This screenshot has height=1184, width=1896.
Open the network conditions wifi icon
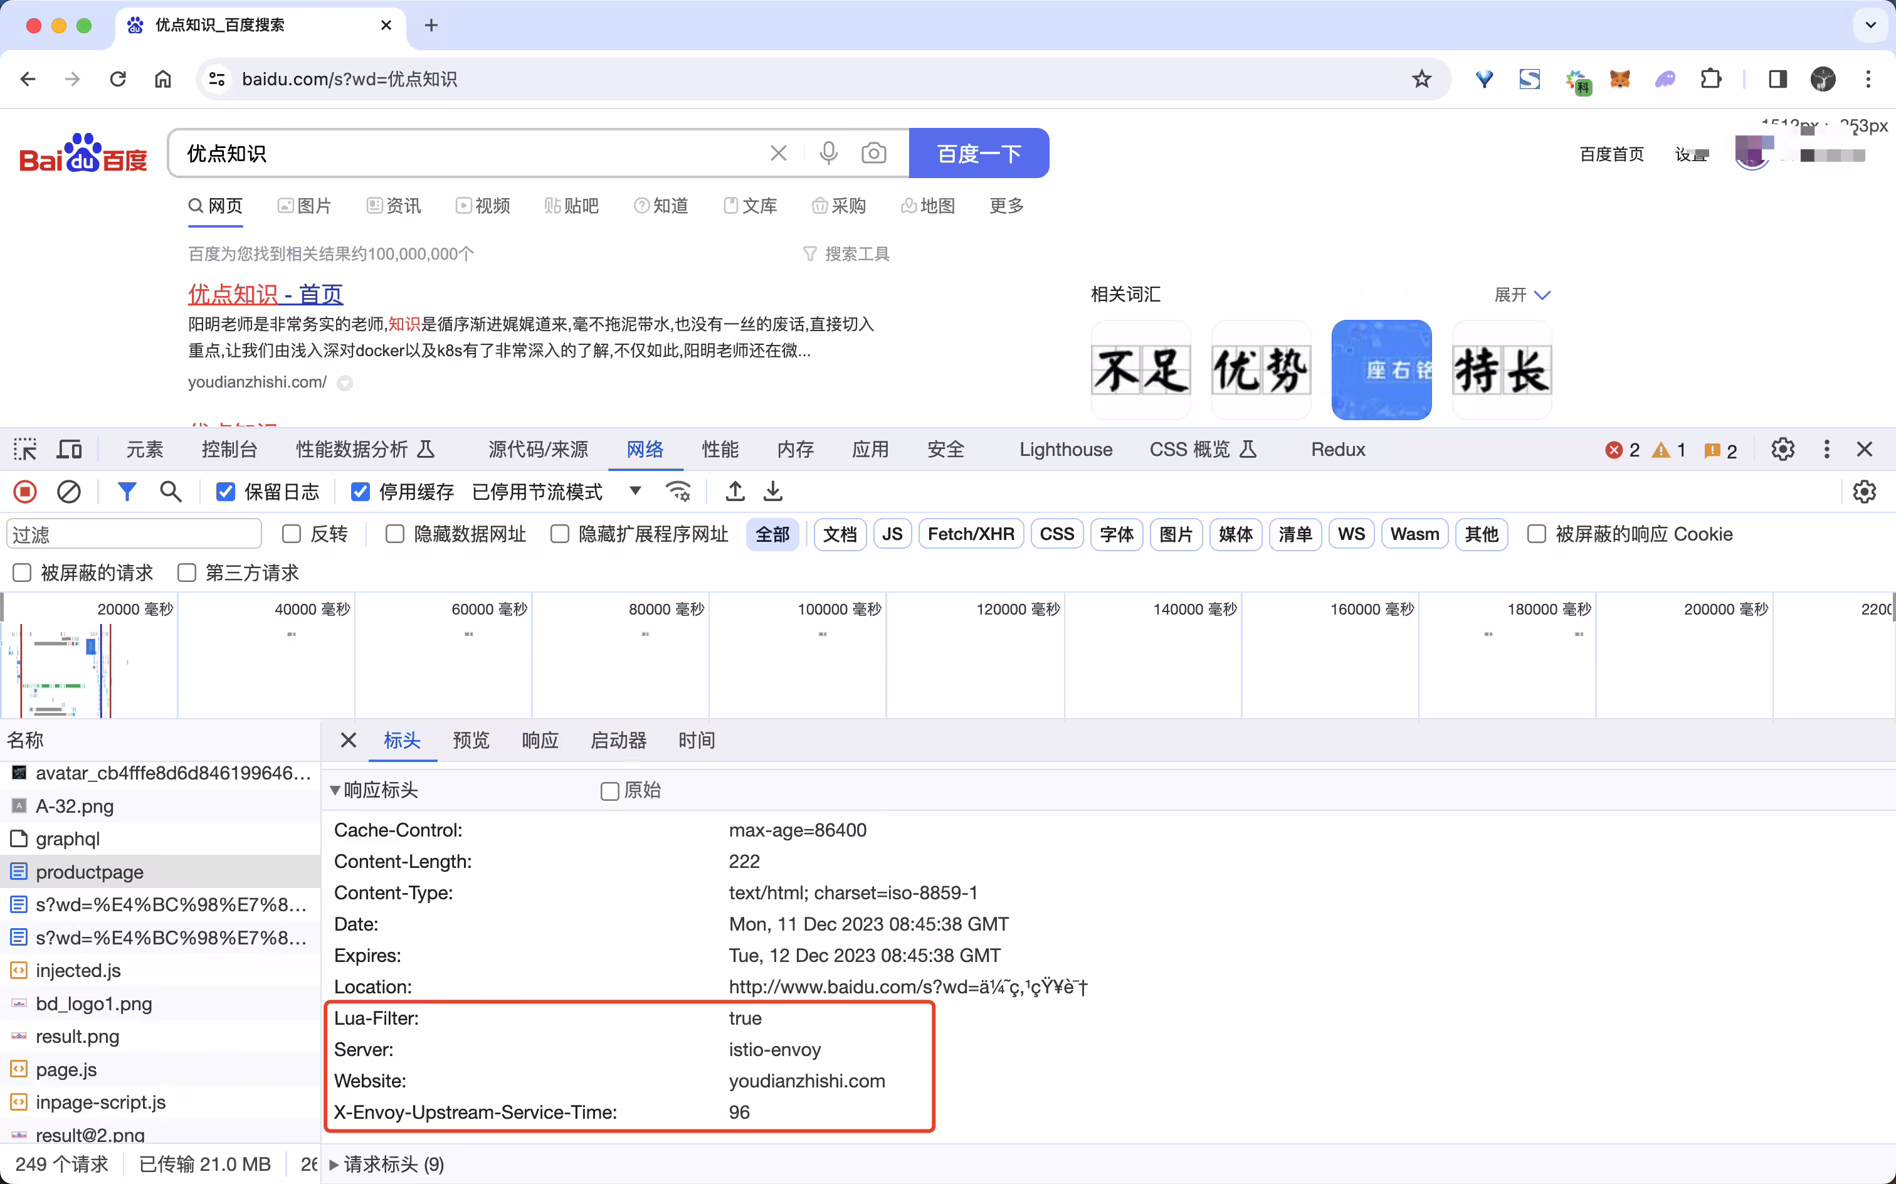[x=678, y=492]
